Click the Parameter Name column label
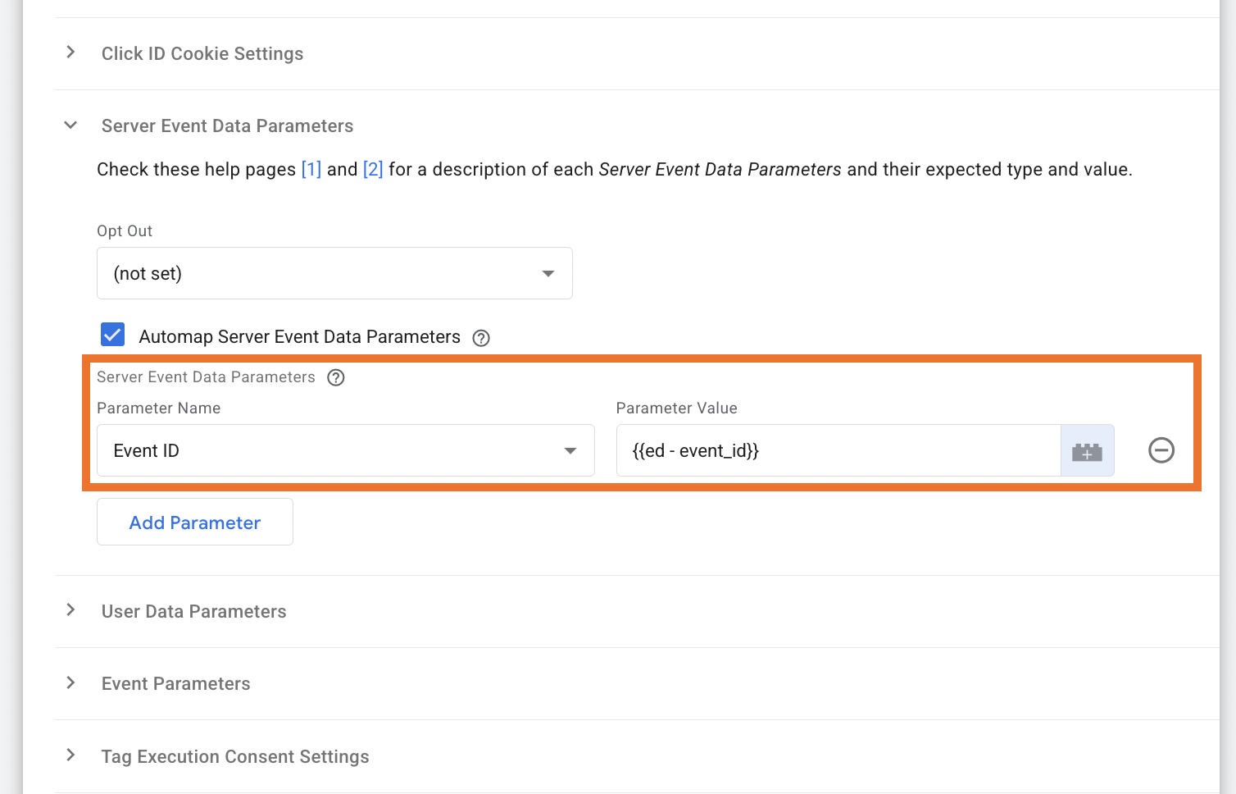 pos(158,408)
